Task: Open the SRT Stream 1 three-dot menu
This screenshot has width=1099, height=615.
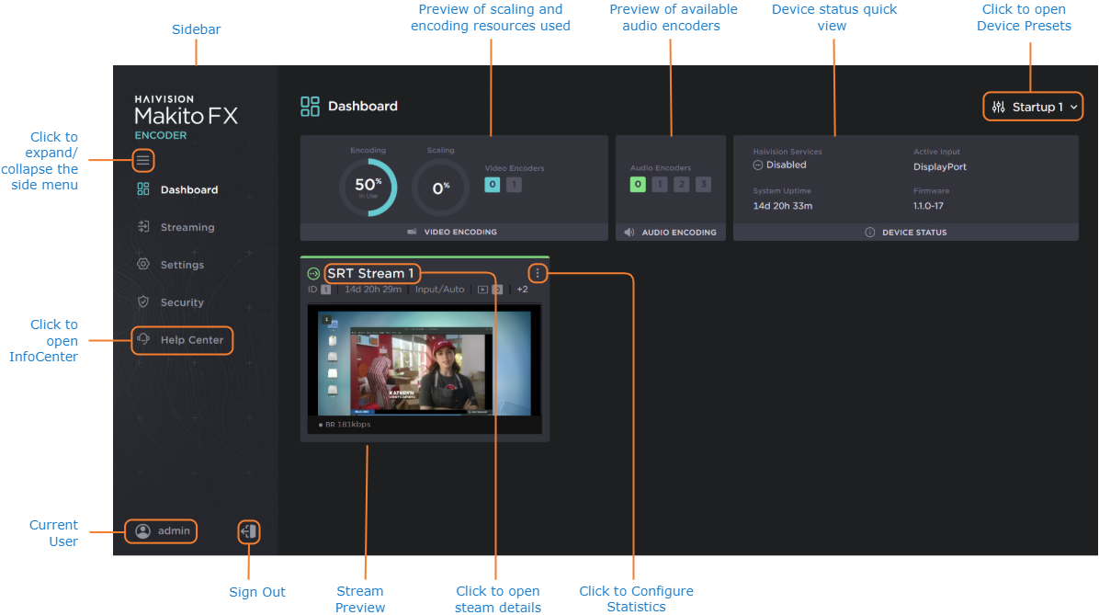Action: pos(538,273)
